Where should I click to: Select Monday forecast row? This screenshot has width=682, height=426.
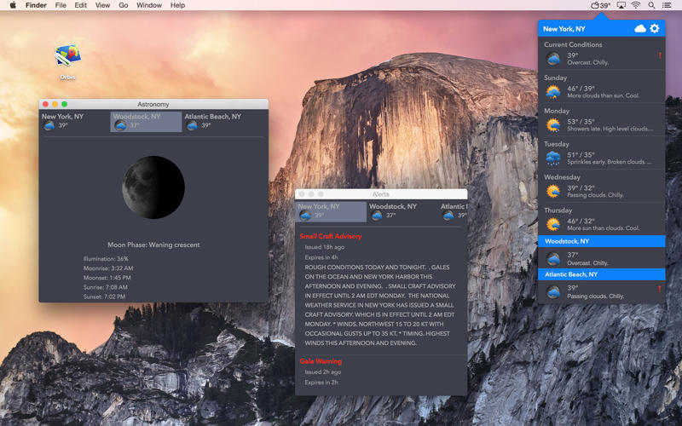(601, 121)
